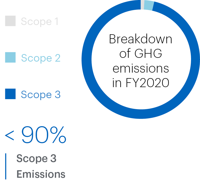Click the word 'of' in the donut center
The image size is (200, 181).
pos(125,54)
